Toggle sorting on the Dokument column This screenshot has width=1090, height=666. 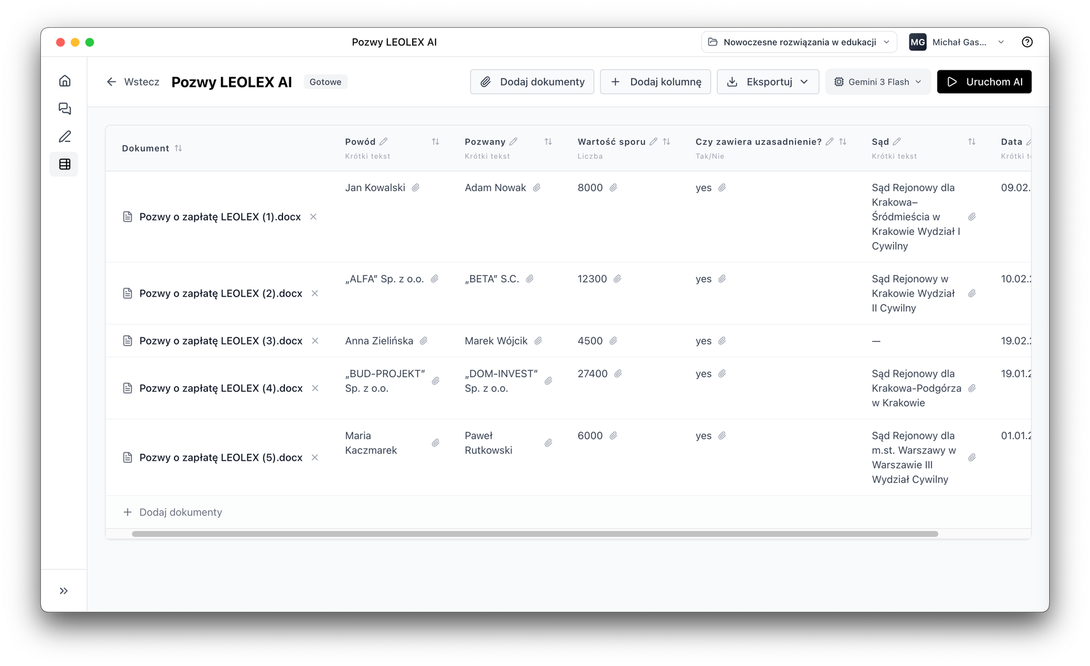[x=178, y=147]
